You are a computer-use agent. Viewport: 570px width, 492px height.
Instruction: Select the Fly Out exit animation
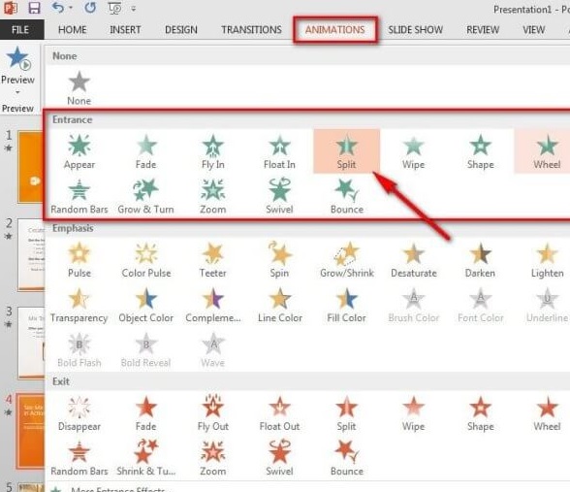click(x=213, y=413)
